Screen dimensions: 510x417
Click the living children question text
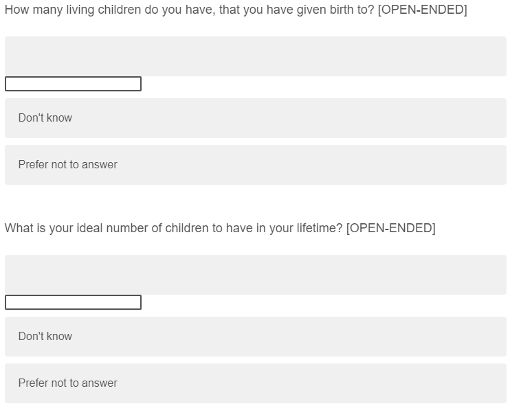click(190, 11)
